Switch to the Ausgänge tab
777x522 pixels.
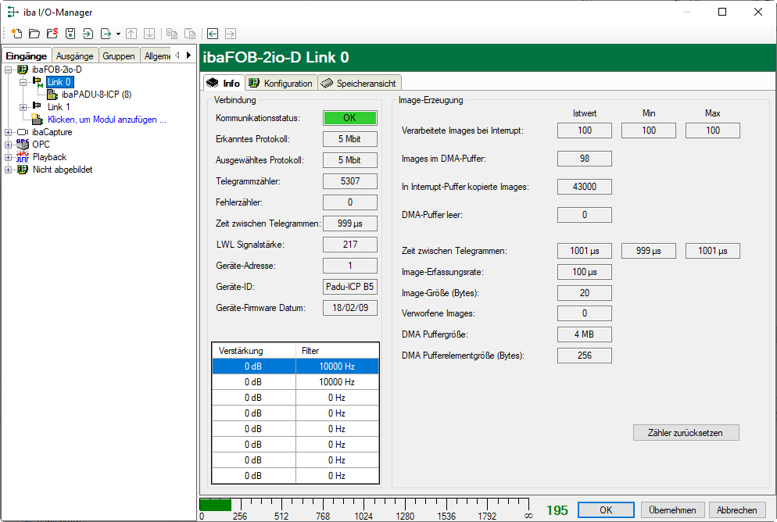pos(75,56)
